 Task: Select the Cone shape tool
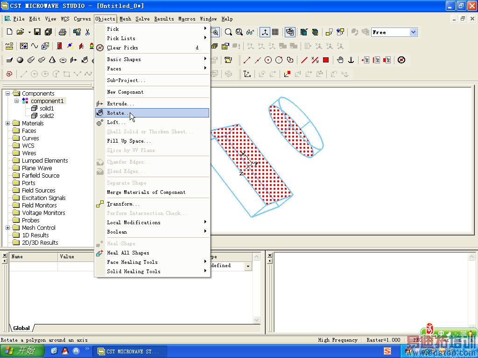click(52, 60)
